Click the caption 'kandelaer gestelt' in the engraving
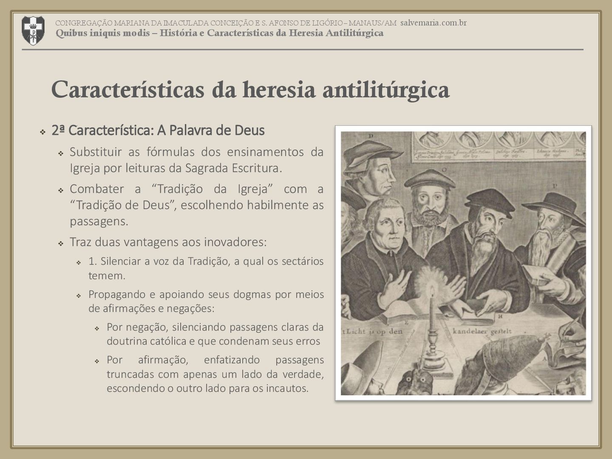612x459 pixels. pos(482,331)
